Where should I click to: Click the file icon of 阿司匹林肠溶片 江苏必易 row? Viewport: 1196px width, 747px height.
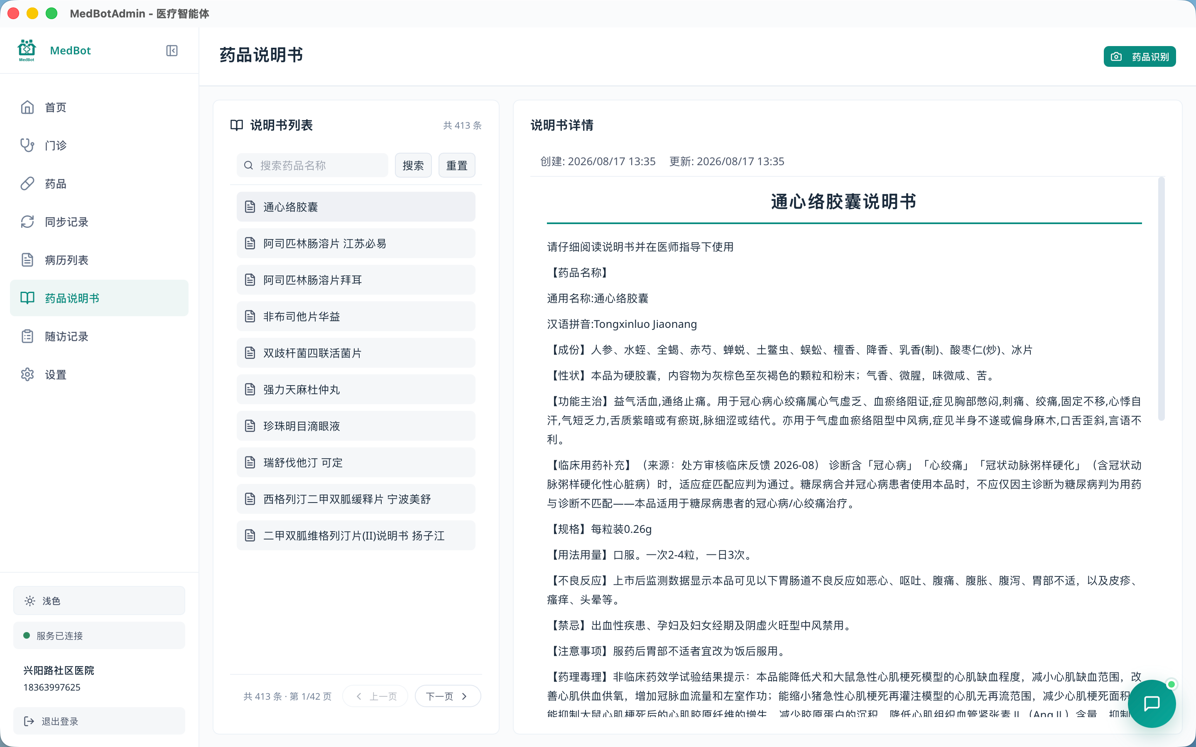(250, 243)
